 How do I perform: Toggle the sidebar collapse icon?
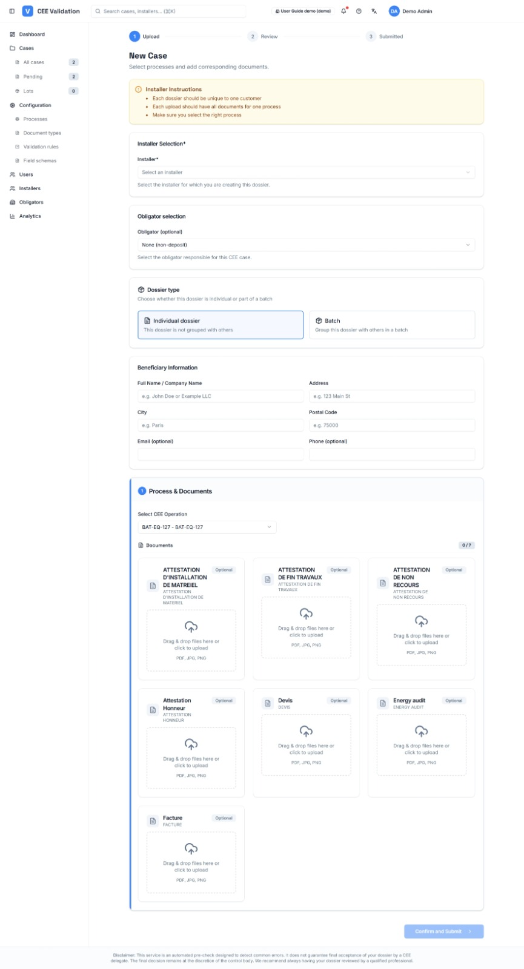(x=12, y=11)
